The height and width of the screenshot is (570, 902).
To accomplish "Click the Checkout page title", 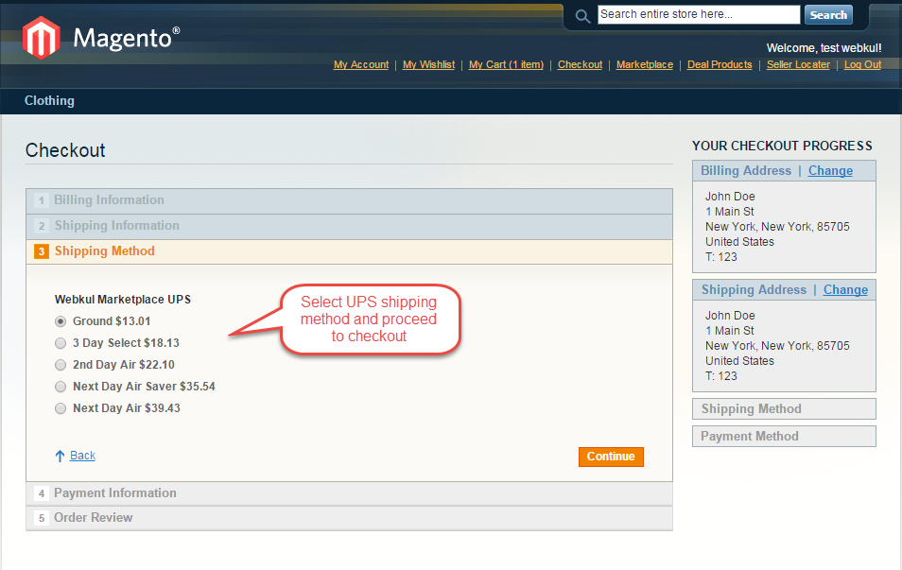I will [65, 150].
